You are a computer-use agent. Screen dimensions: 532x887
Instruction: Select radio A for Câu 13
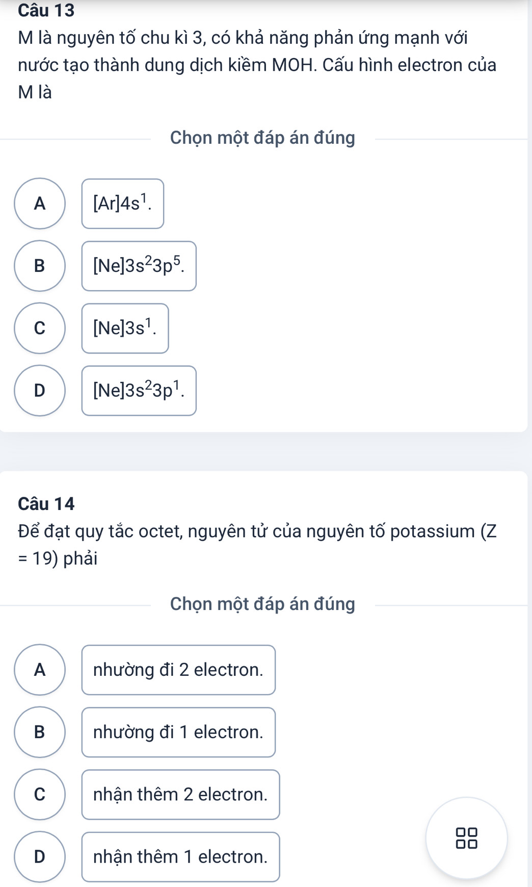tap(40, 204)
